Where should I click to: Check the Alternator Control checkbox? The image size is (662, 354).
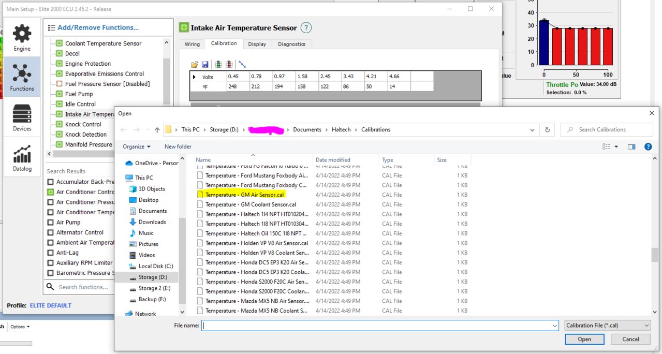[50, 232]
